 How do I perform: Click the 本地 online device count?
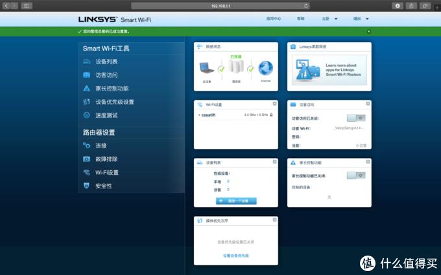(228, 181)
